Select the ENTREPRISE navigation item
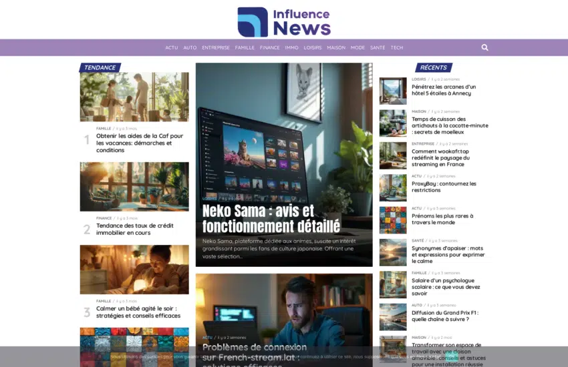Viewport: 568px width, 367px height. point(216,47)
